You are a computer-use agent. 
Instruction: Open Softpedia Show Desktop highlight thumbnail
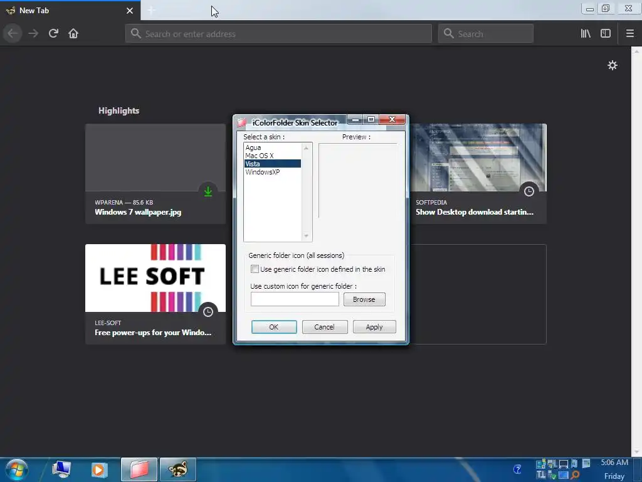(478, 158)
